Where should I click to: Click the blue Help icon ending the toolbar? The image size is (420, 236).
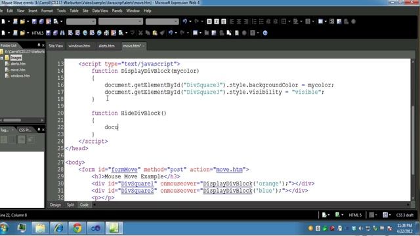pos(265,33)
